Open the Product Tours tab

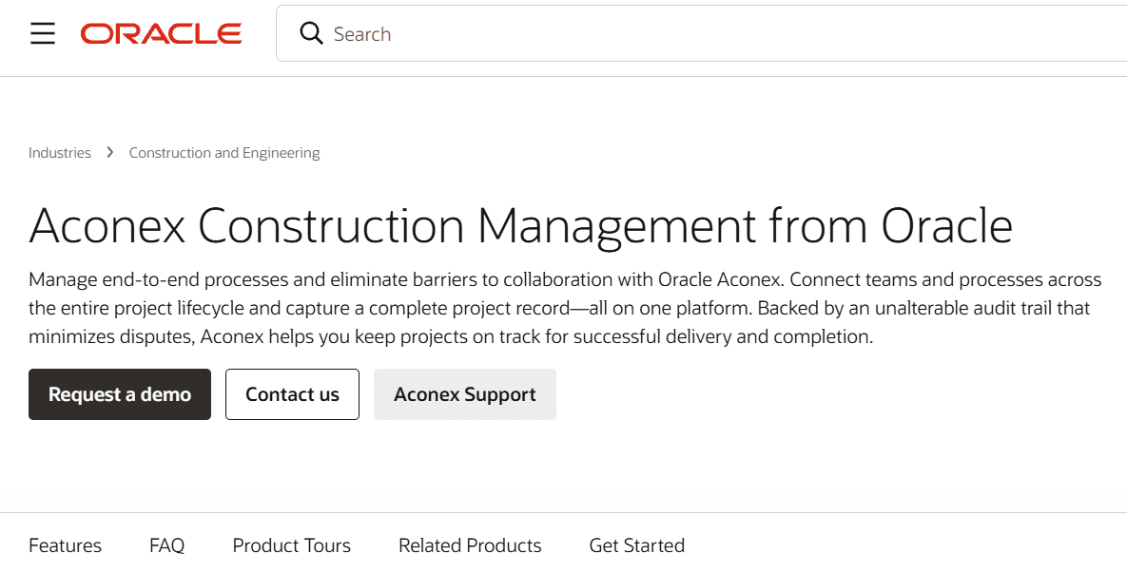pyautogui.click(x=292, y=545)
